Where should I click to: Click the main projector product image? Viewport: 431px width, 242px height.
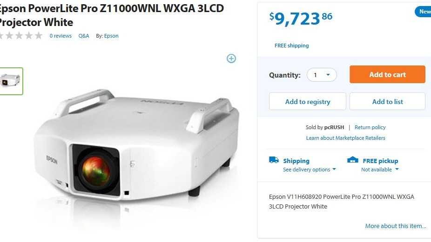click(137, 145)
